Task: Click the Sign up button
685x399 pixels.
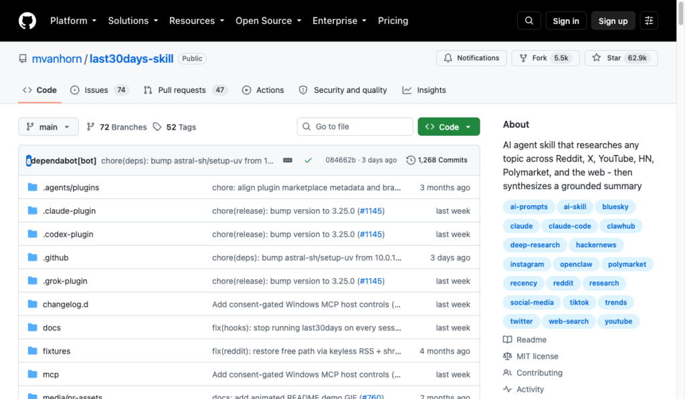Action: click(613, 21)
